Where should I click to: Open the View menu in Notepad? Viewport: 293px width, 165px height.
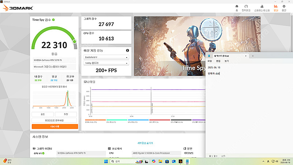(226, 61)
